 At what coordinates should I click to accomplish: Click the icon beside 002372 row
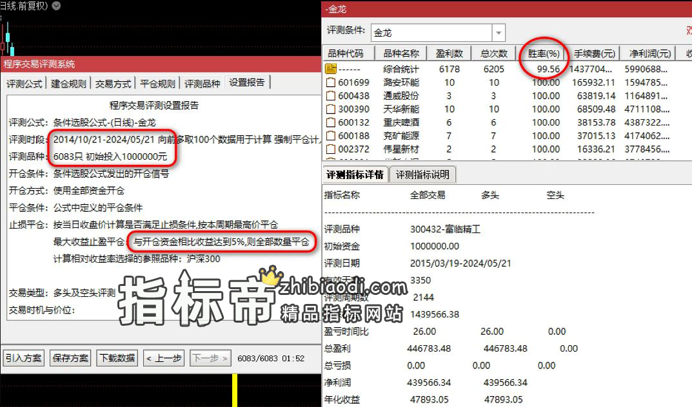tap(331, 149)
